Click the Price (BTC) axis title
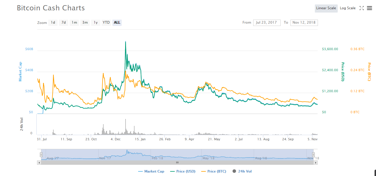376x176 pixels. 369,72
